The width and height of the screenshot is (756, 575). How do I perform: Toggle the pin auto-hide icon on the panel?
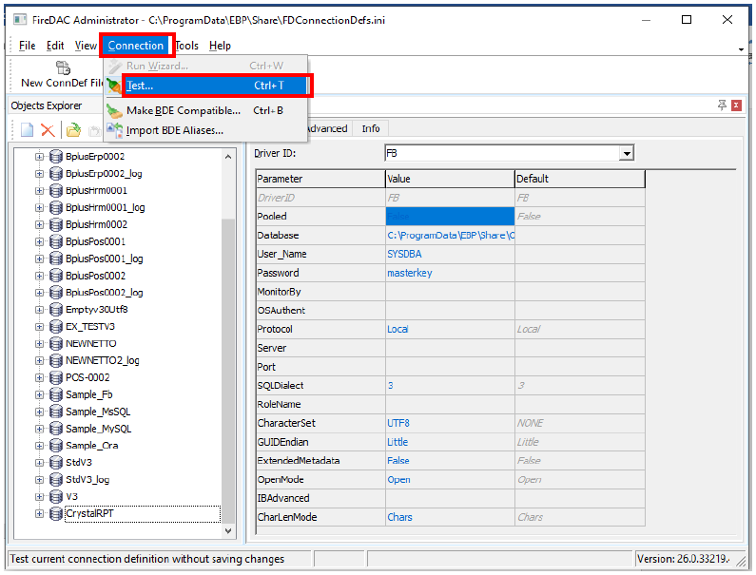pos(722,105)
